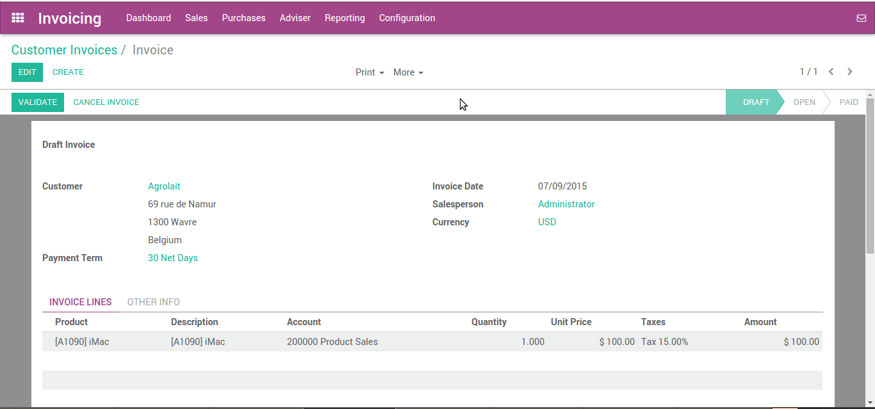Return to Customer Invoices via breadcrumb
This screenshot has width=875, height=409.
[64, 49]
